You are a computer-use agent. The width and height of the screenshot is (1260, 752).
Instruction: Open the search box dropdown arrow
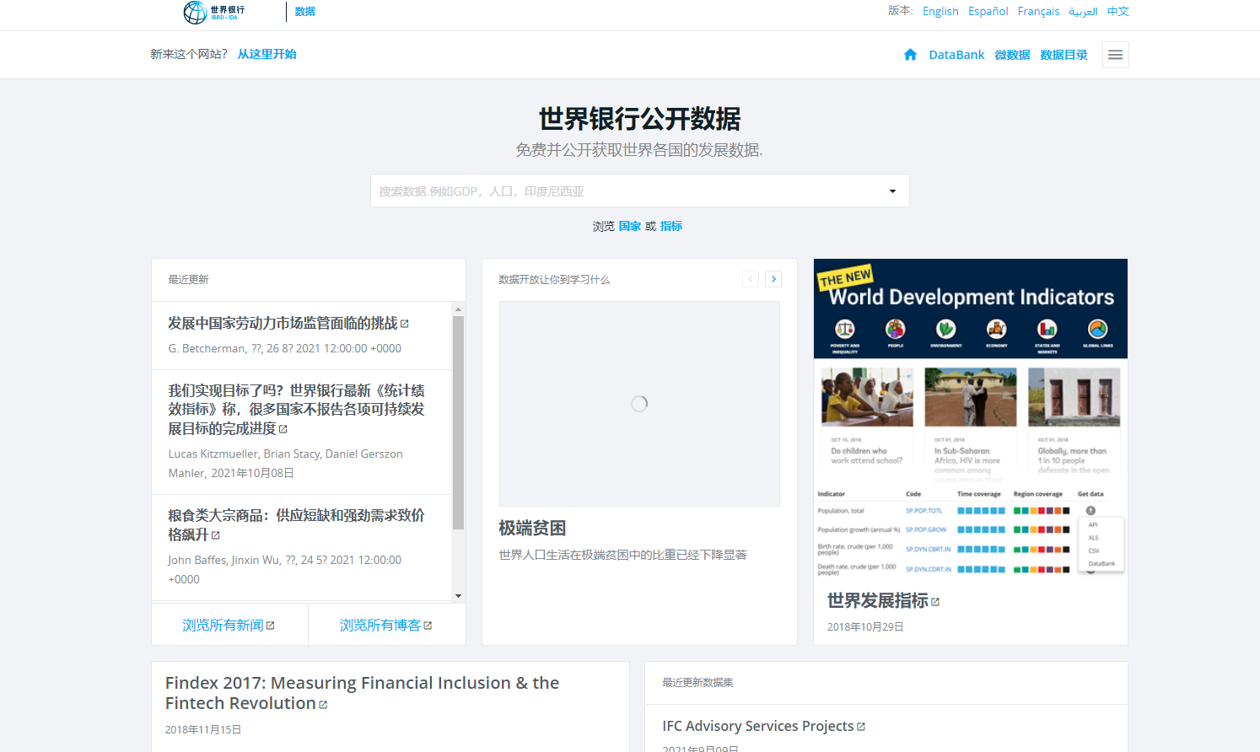(892, 191)
